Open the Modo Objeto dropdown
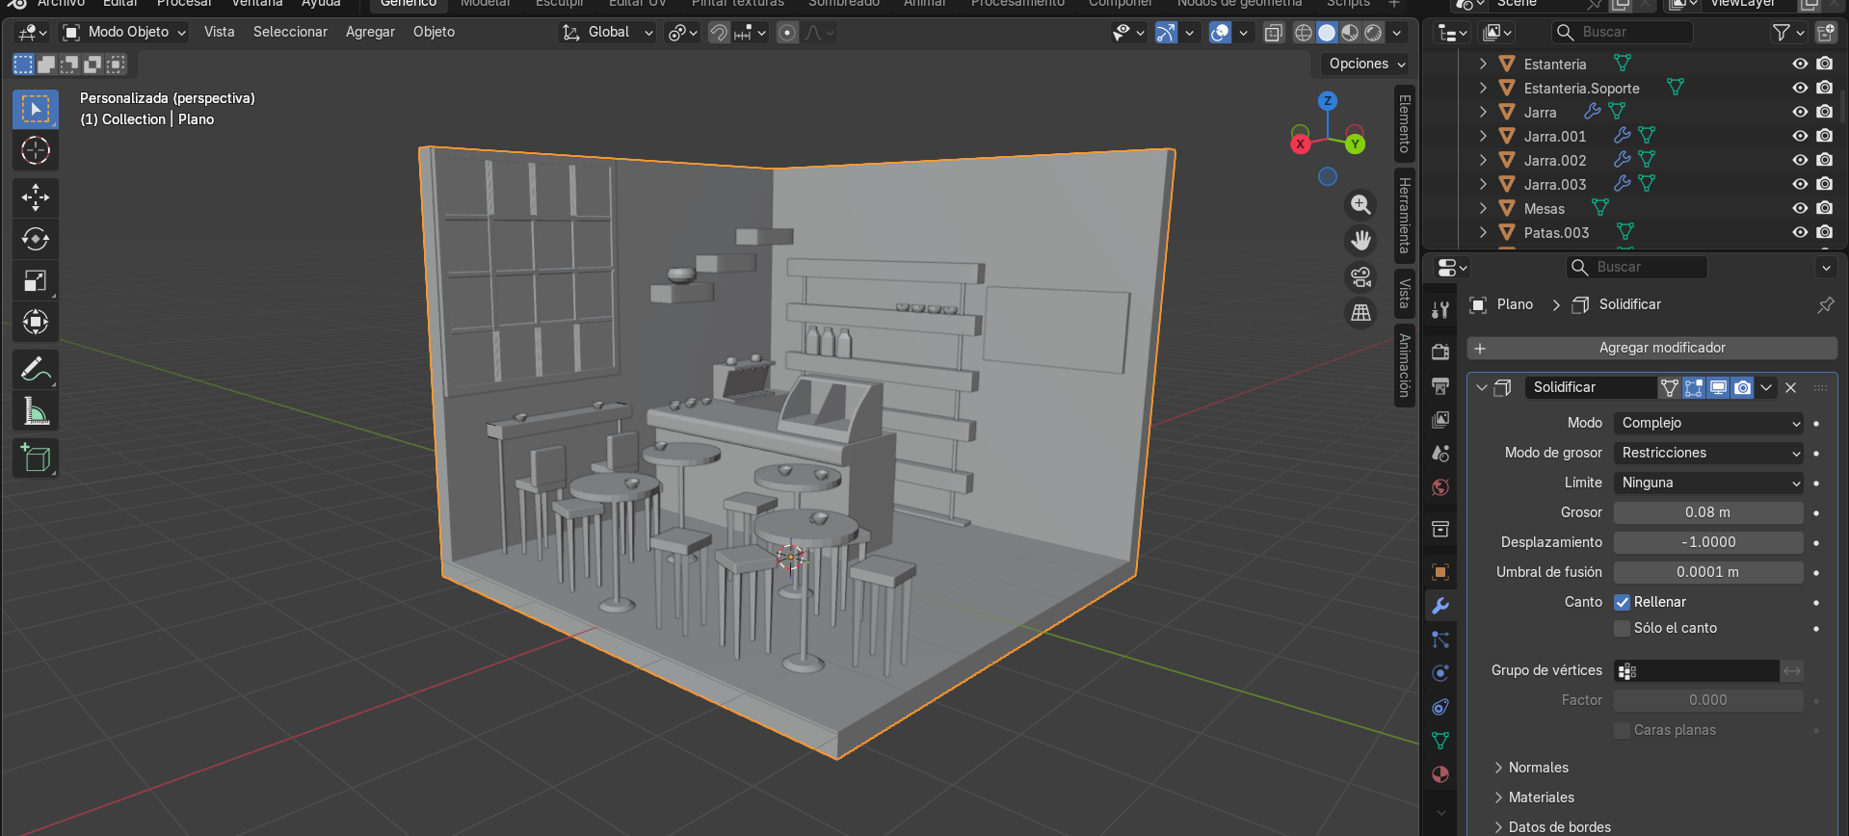This screenshot has height=836, width=1849. [125, 32]
